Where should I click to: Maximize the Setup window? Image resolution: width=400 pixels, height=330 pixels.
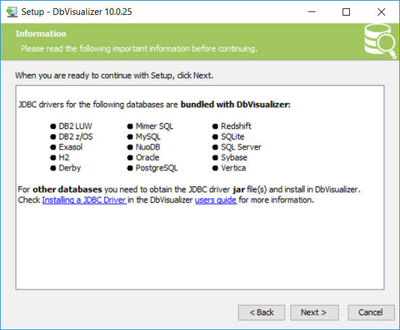tap(346, 12)
